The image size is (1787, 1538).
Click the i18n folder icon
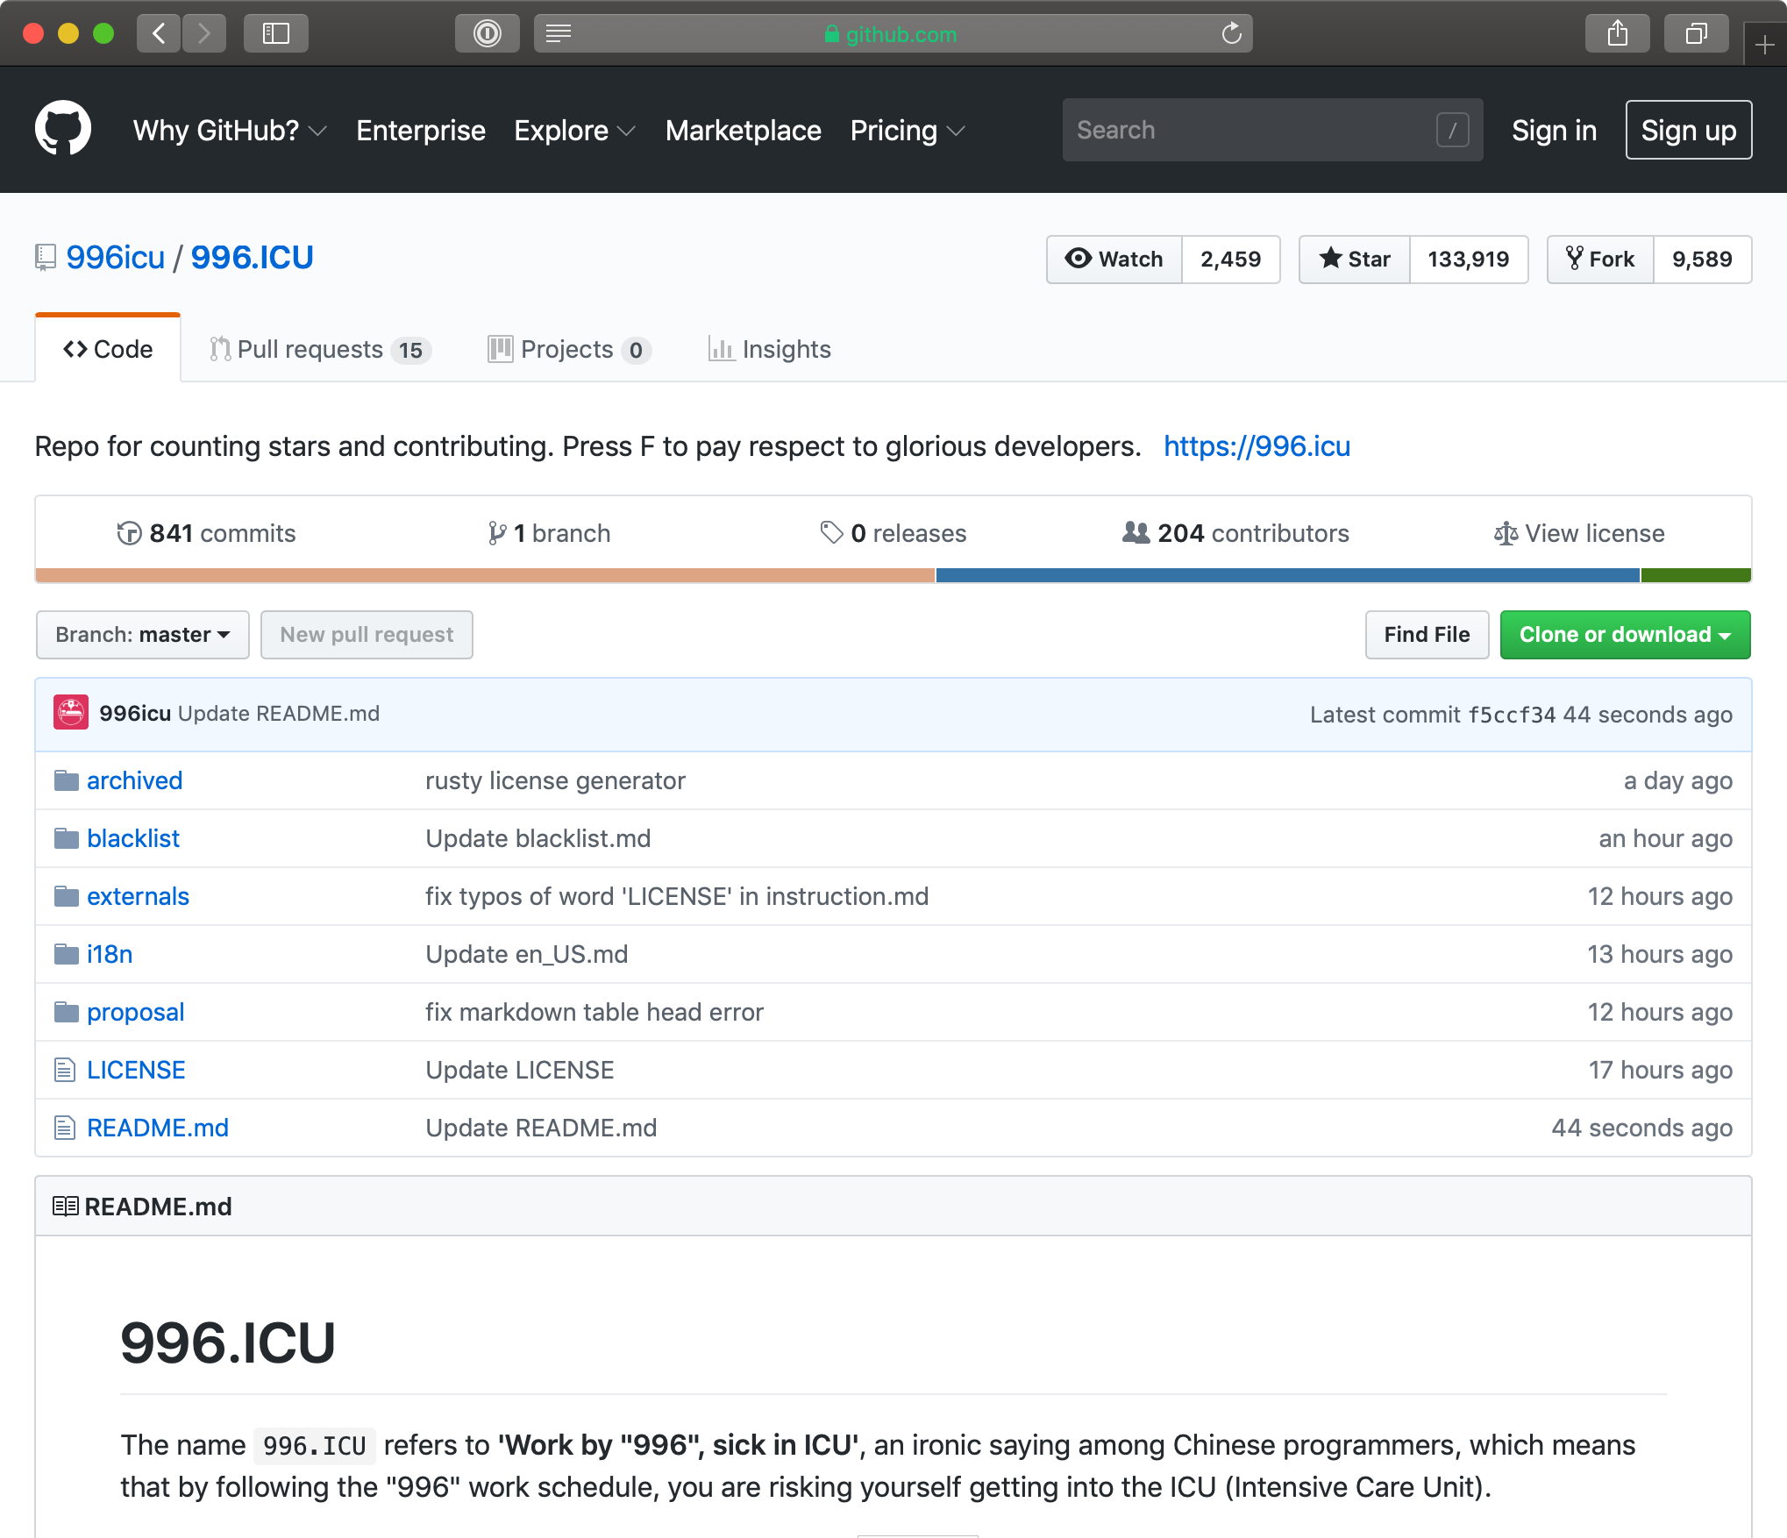(x=67, y=954)
